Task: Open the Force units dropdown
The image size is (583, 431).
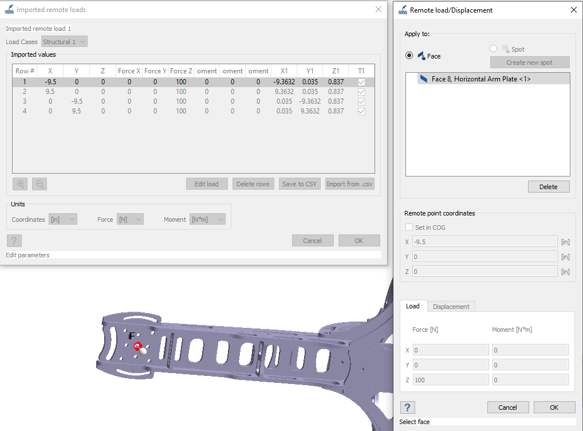Action: [129, 220]
